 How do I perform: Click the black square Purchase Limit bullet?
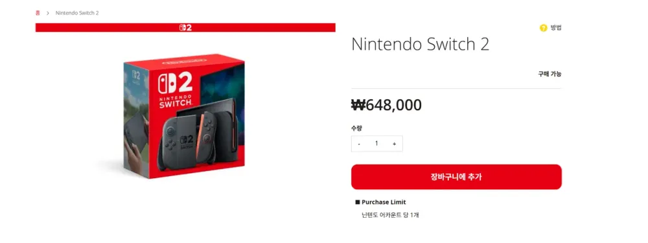pyautogui.click(x=358, y=202)
